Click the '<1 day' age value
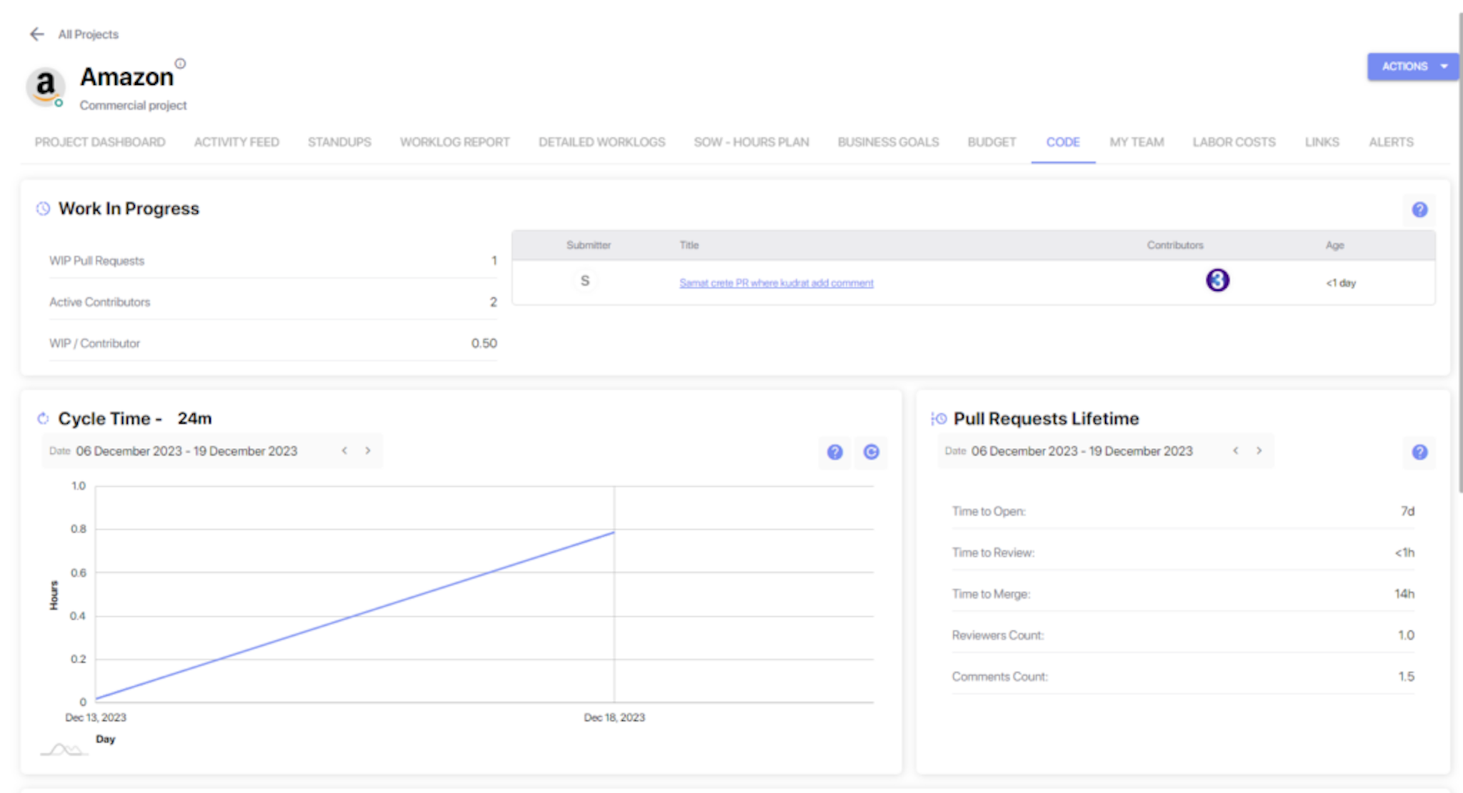The width and height of the screenshot is (1463, 793). click(1341, 283)
